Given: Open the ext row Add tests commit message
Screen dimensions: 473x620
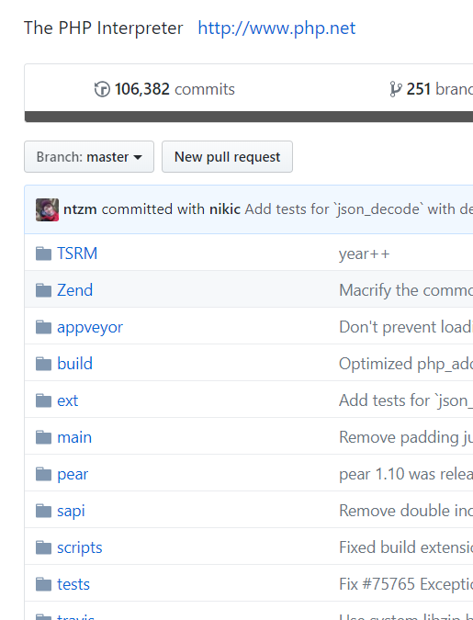Looking at the screenshot, I should click(x=406, y=400).
